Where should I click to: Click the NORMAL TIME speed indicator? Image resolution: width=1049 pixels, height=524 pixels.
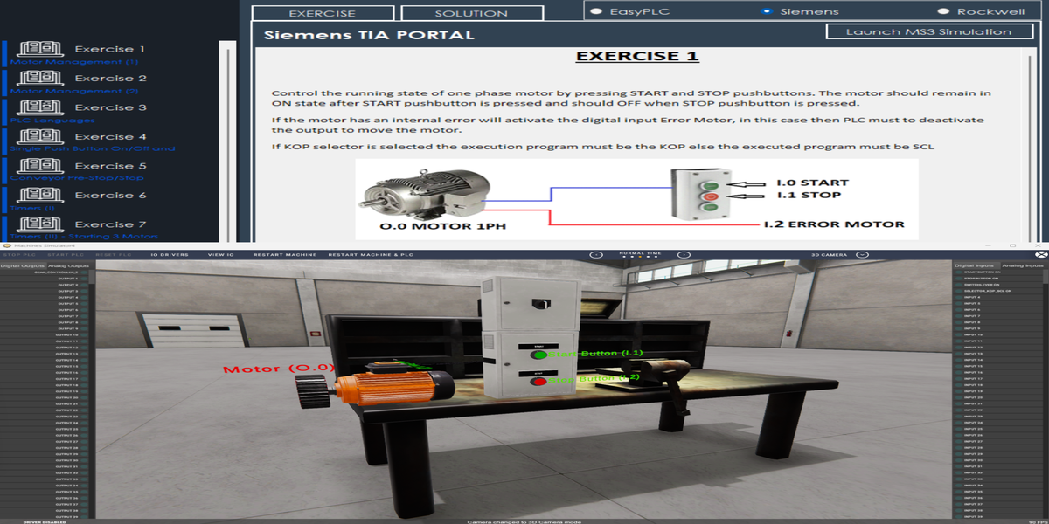pyautogui.click(x=640, y=254)
